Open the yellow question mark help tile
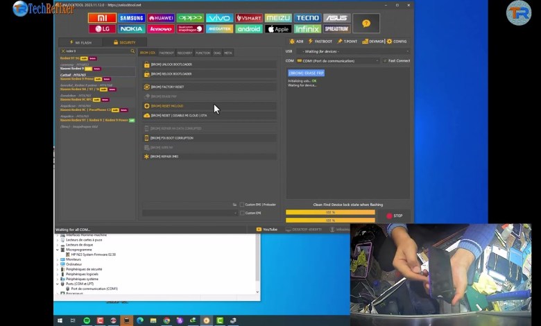This screenshot has height=326, width=541. tap(366, 24)
